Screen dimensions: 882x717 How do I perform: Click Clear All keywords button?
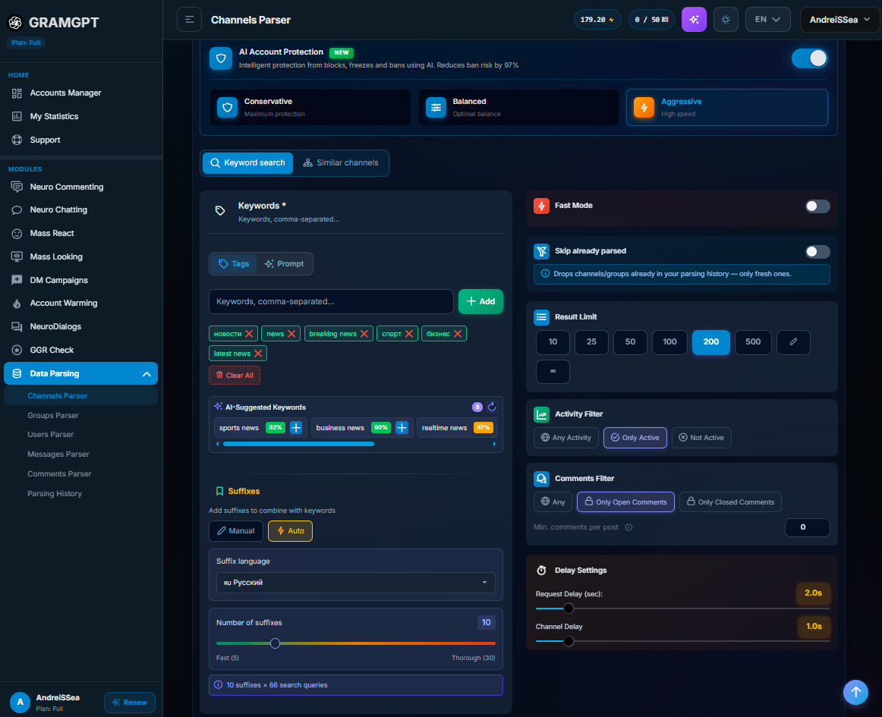(235, 376)
